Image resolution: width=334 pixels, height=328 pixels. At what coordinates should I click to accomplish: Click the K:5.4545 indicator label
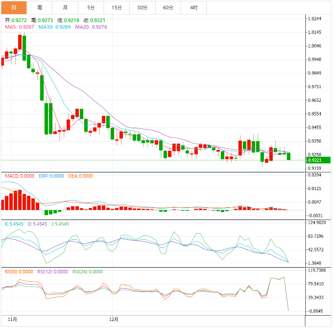pos(14,224)
